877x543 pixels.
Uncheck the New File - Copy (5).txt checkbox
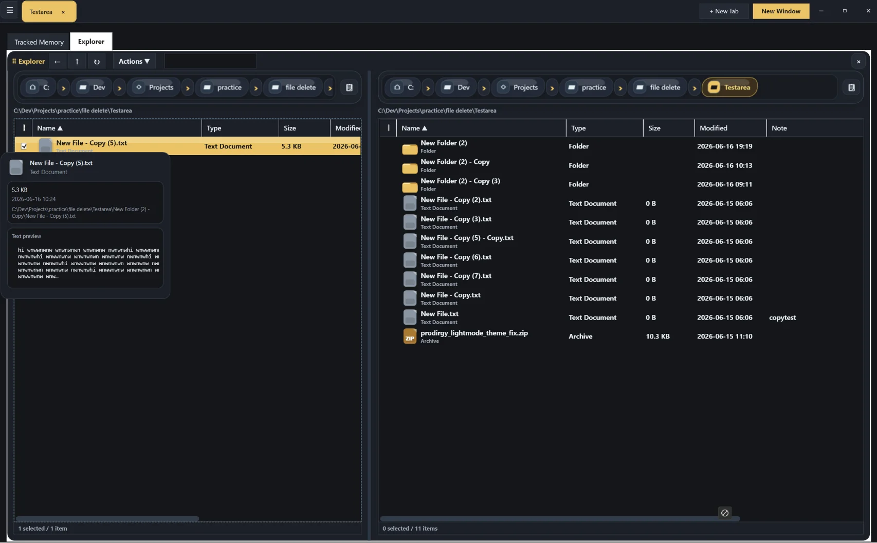point(24,146)
